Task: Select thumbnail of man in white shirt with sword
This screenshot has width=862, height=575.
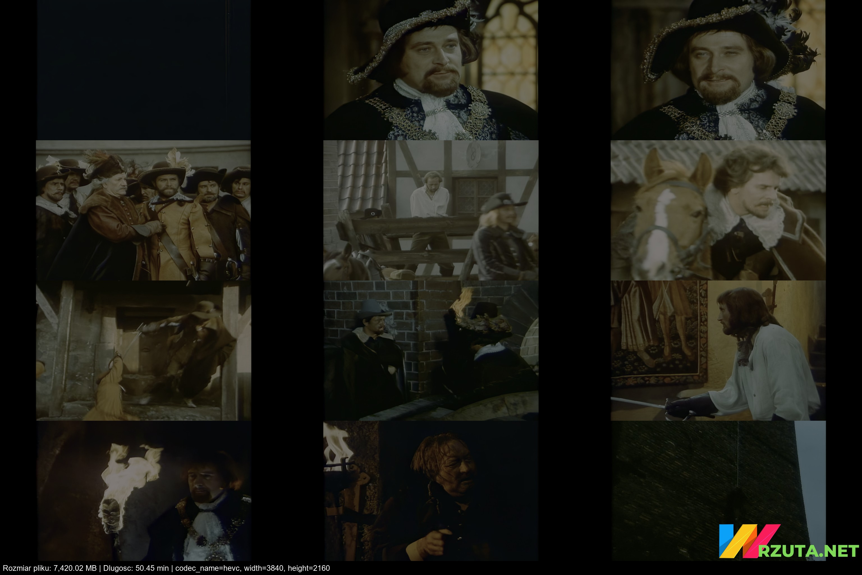Action: click(x=718, y=351)
